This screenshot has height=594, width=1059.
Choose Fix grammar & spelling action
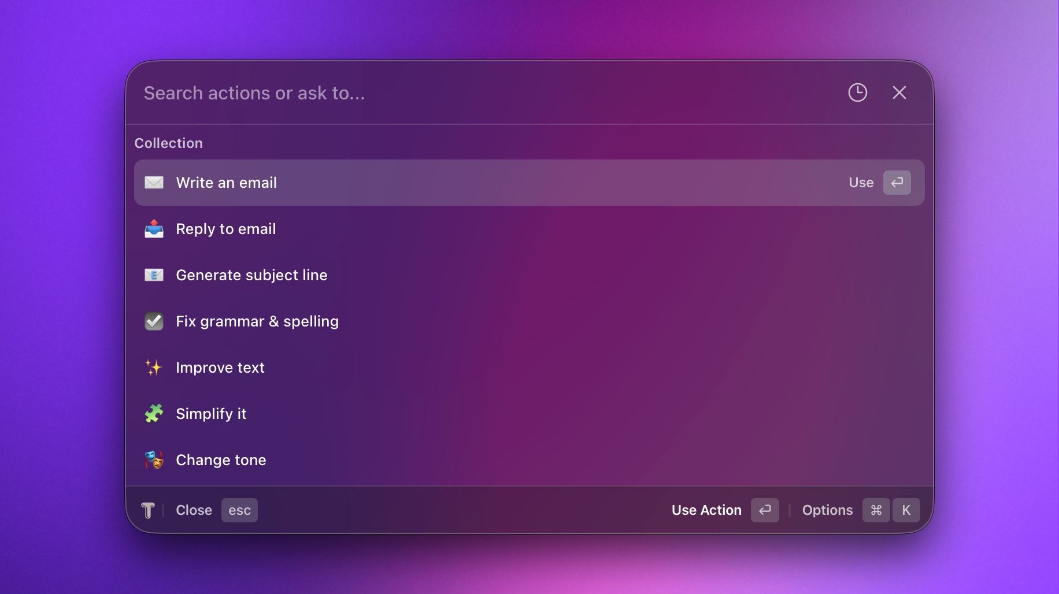[x=257, y=321]
